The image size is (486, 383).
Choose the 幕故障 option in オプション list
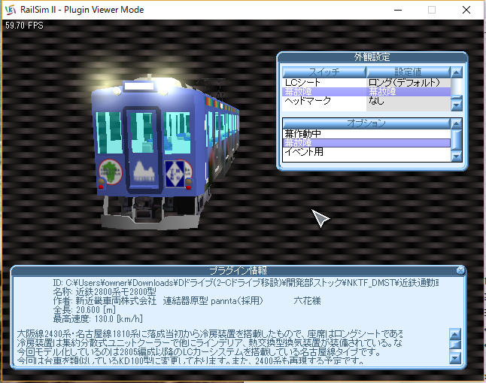366,143
